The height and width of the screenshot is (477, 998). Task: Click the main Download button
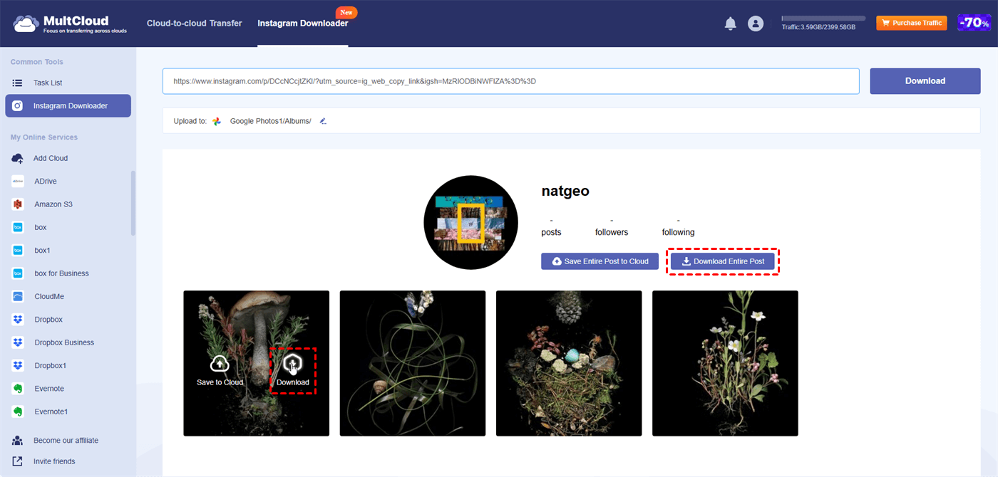tap(925, 81)
